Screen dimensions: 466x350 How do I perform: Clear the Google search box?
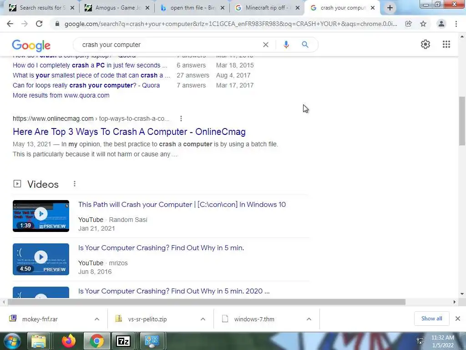266,45
